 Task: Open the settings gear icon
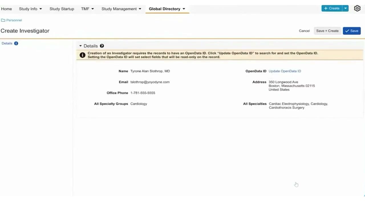point(357,9)
